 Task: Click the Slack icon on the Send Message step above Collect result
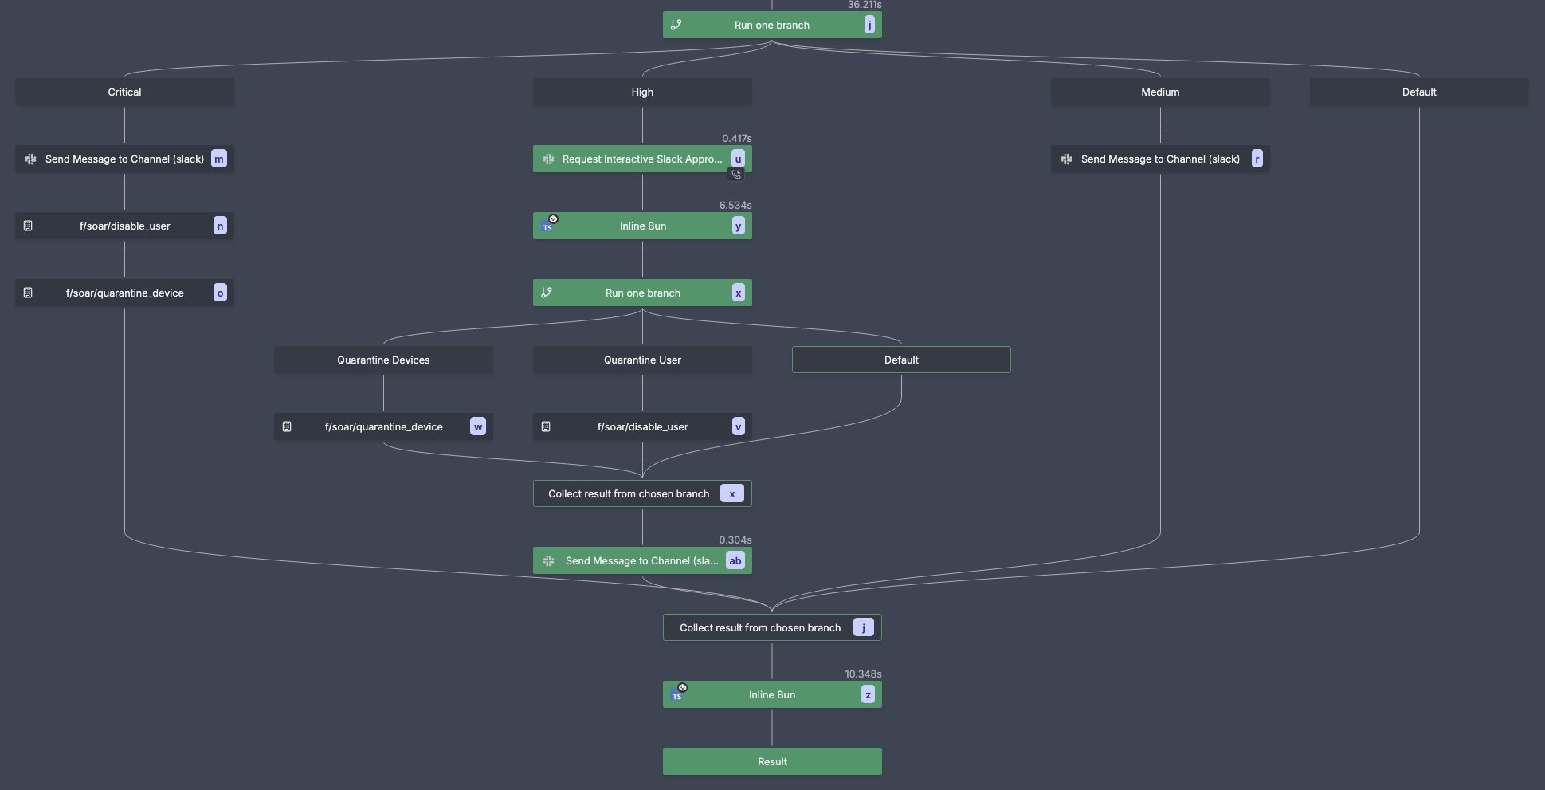548,560
